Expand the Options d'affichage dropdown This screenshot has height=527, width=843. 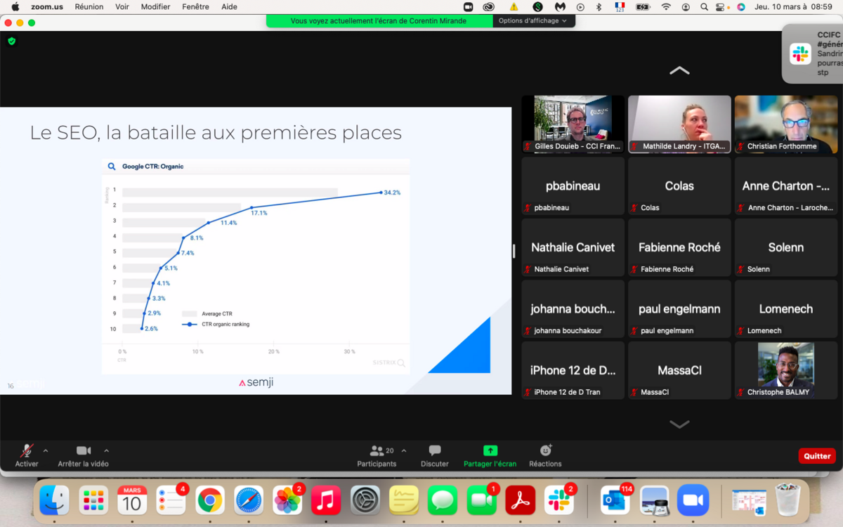click(x=533, y=21)
